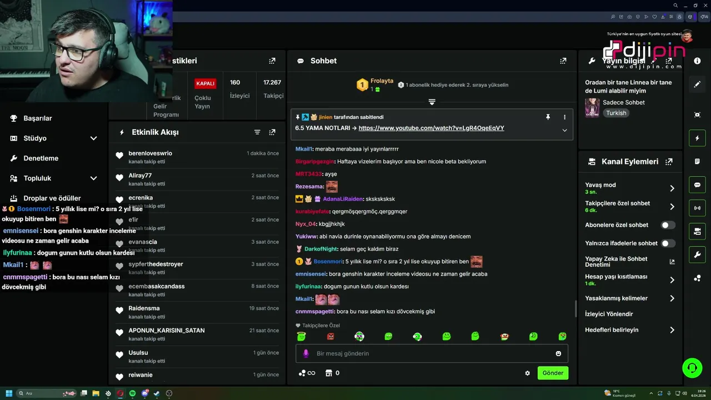
Task: Open Discord from the taskbar
Action: (144, 393)
